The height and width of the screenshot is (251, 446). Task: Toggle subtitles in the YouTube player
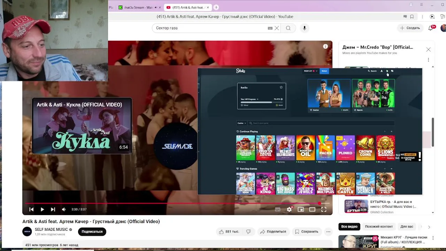pos(278,210)
